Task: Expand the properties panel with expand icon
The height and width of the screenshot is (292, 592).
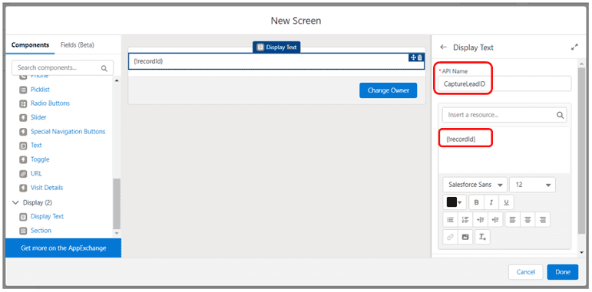Action: click(x=574, y=47)
